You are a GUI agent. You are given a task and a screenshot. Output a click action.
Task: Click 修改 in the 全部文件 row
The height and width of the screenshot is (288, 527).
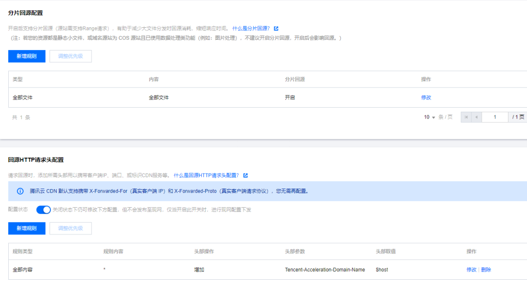(x=426, y=97)
